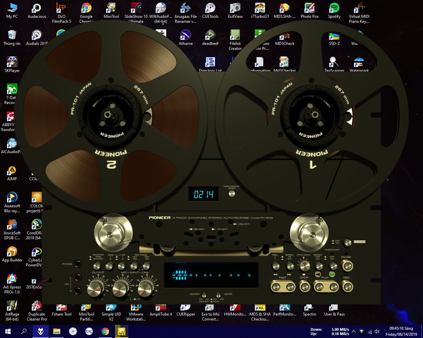Open the SSD-Z desktop icon
This screenshot has width=423, height=338.
[x=334, y=38]
